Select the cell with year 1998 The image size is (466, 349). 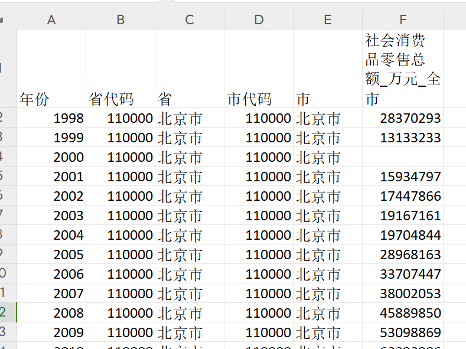[x=51, y=118]
